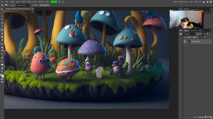This screenshot has height=119, width=213.
Task: Toggle lock all (padlock icon)
Action: coord(195,37)
